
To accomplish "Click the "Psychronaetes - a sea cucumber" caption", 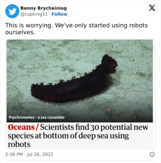I will 37,117.
